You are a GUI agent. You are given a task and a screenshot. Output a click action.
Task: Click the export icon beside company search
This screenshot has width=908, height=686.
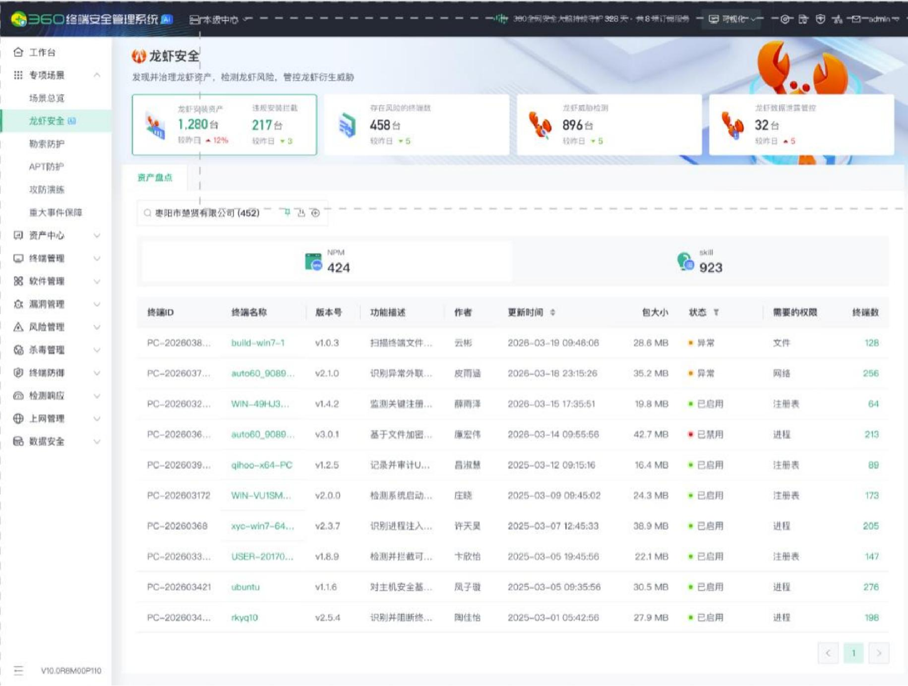pos(301,213)
